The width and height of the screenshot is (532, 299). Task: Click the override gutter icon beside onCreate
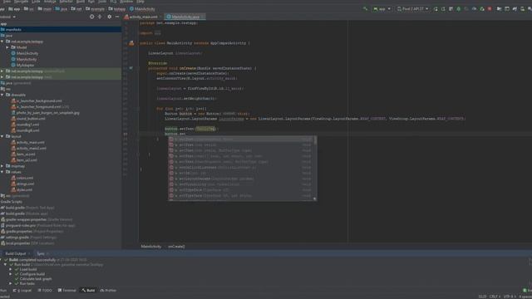tap(131, 68)
